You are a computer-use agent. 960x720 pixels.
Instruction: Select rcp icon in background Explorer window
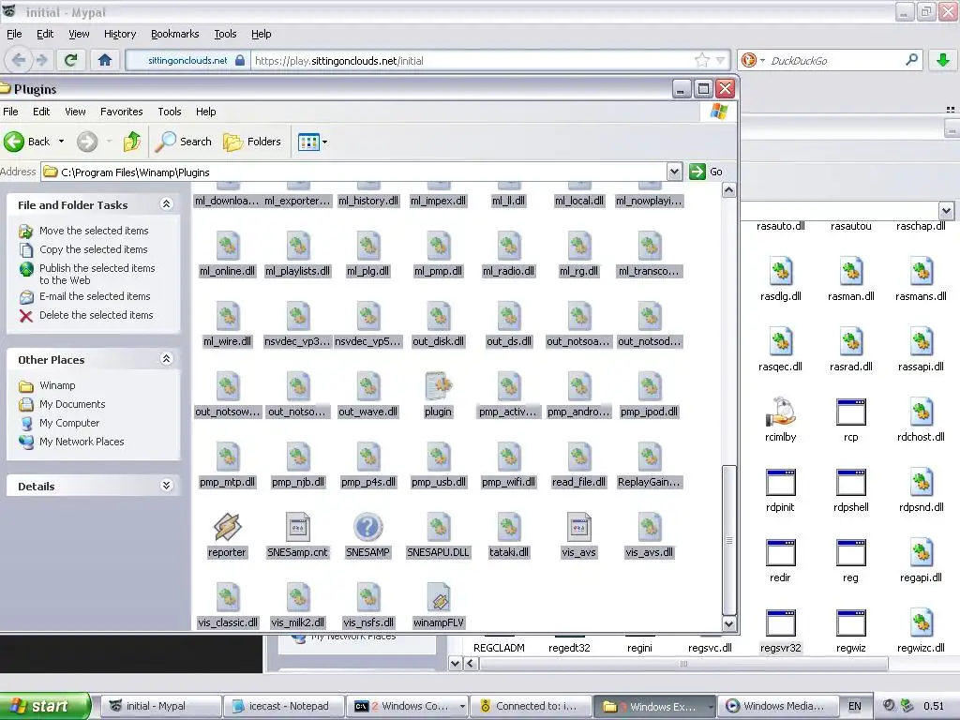tap(850, 412)
